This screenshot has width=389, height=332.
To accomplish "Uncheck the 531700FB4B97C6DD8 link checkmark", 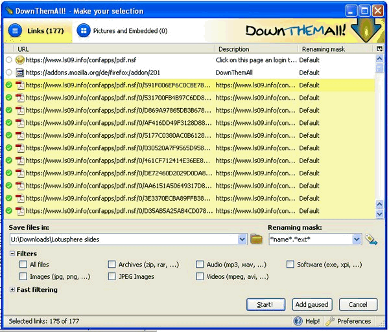I will 9,98.
